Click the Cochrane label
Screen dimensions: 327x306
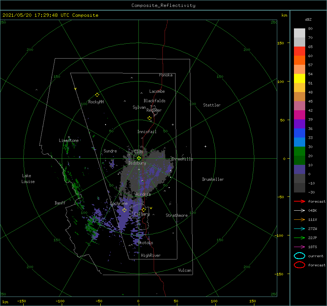point(119,203)
